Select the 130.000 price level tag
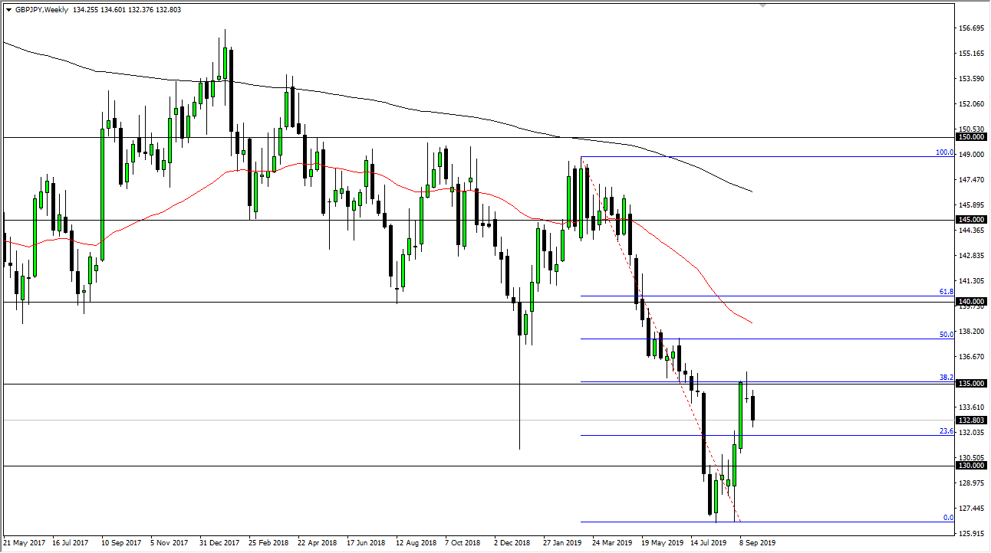 point(971,466)
